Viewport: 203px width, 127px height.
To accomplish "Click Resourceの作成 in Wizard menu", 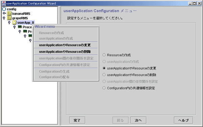I will point(66,33).
